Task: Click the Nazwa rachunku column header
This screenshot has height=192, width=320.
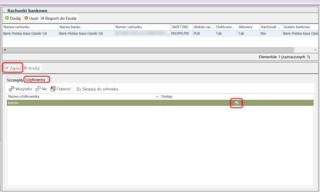Action: tap(30, 27)
